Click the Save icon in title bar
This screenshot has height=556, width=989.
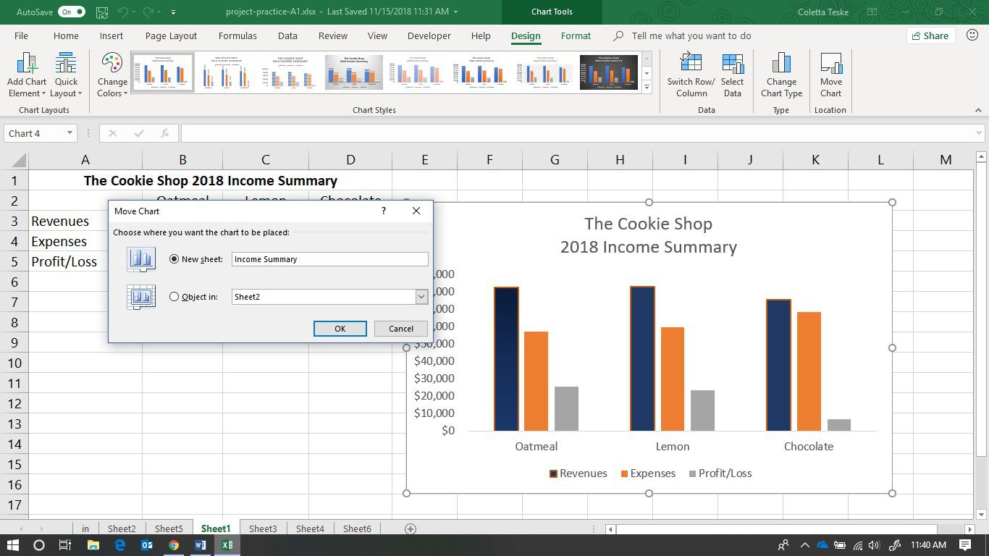[x=102, y=12]
